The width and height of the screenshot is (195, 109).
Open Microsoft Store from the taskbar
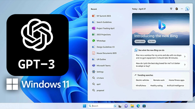click(x=144, y=106)
